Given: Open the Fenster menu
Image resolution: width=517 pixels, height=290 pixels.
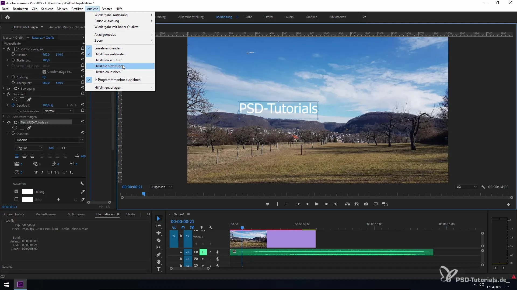Looking at the screenshot, I should pos(107,9).
